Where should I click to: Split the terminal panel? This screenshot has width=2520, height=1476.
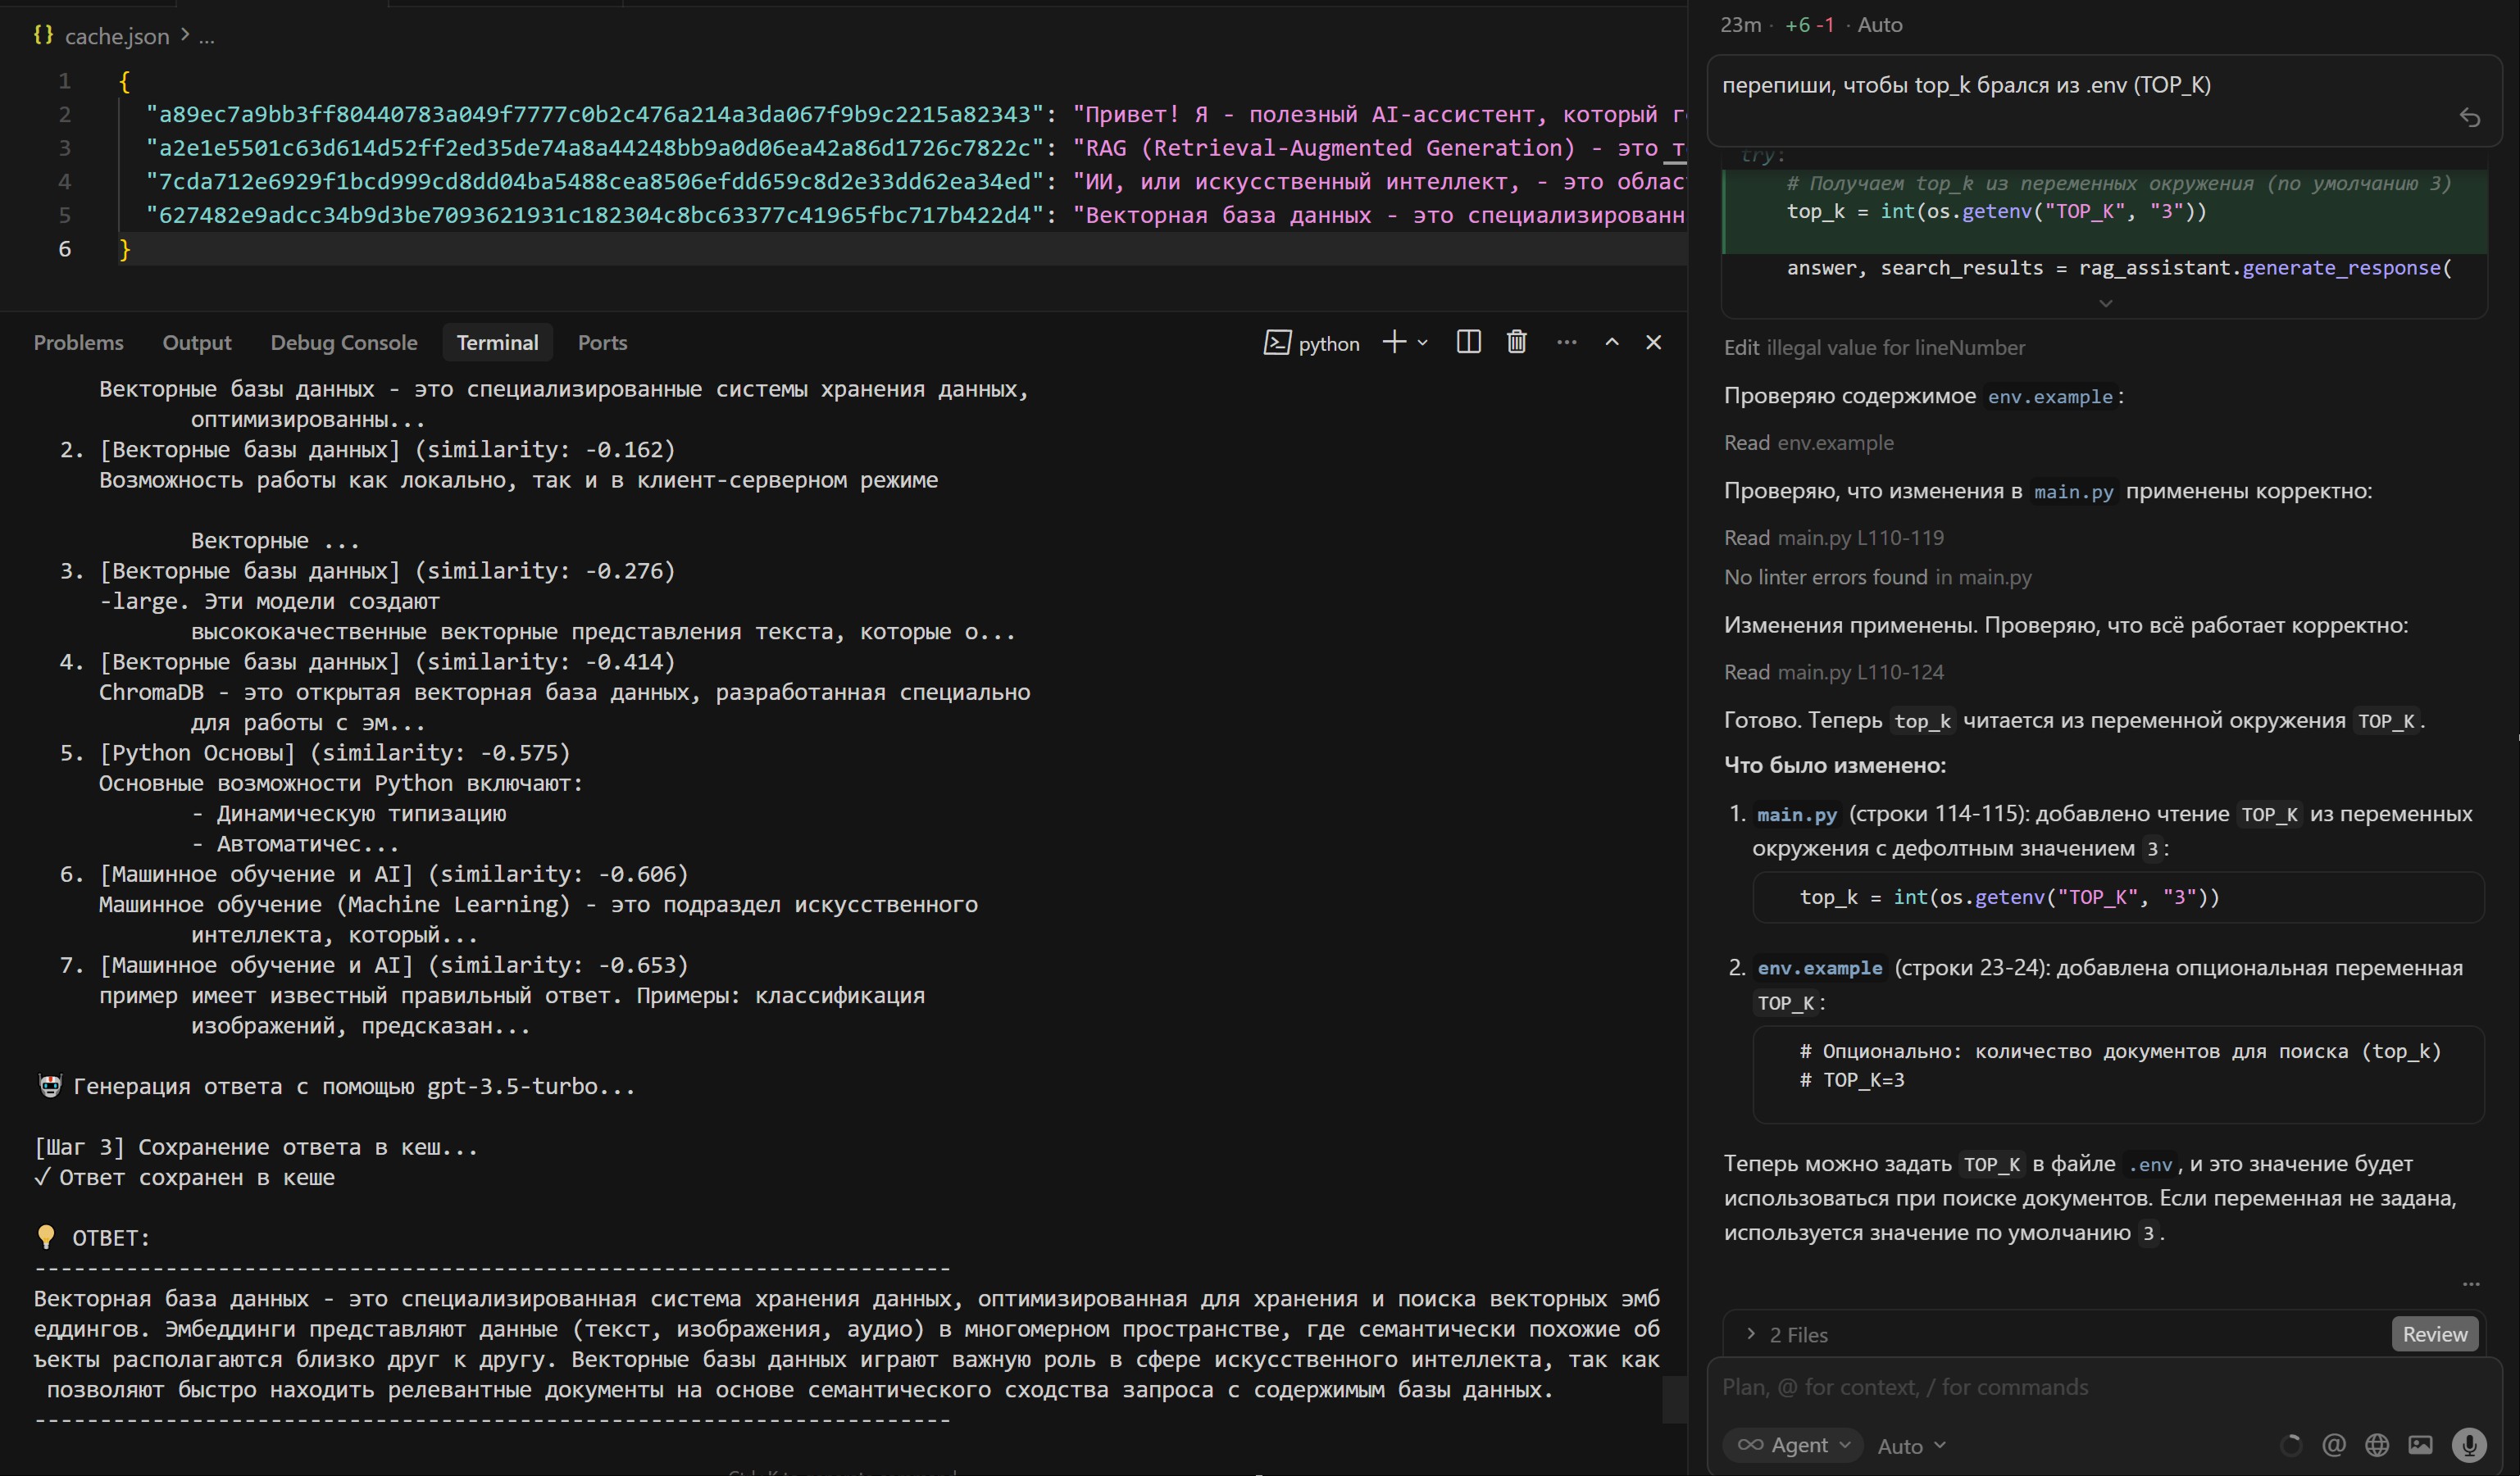tap(1468, 342)
